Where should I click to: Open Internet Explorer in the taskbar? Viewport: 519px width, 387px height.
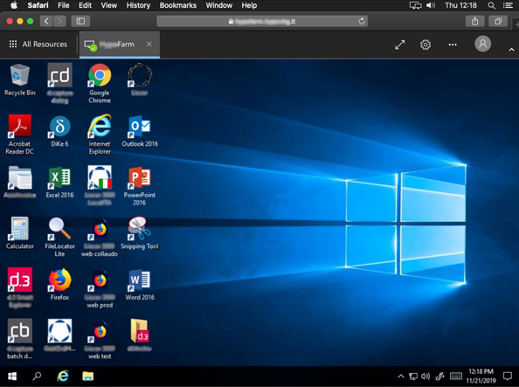(63, 377)
